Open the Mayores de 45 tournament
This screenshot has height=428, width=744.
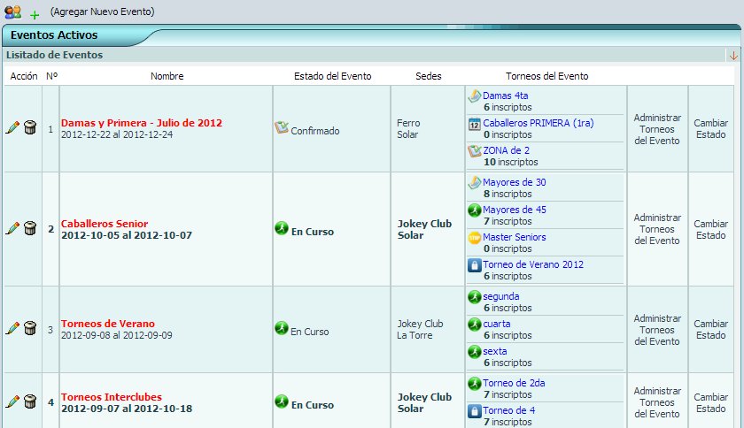(515, 210)
